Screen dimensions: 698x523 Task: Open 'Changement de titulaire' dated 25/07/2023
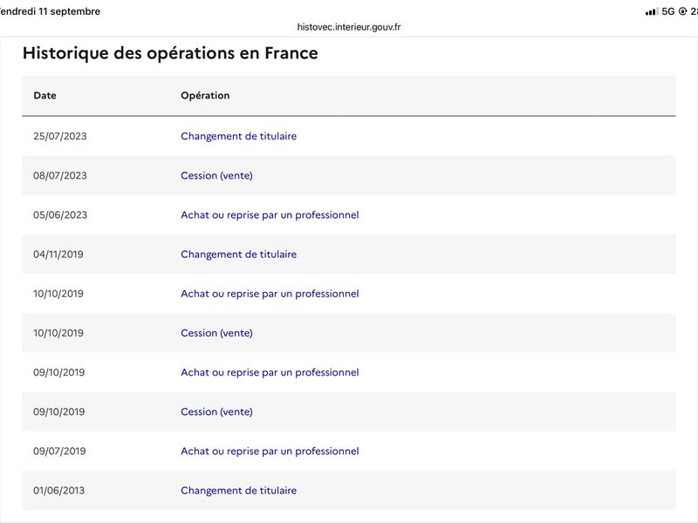pos(238,136)
